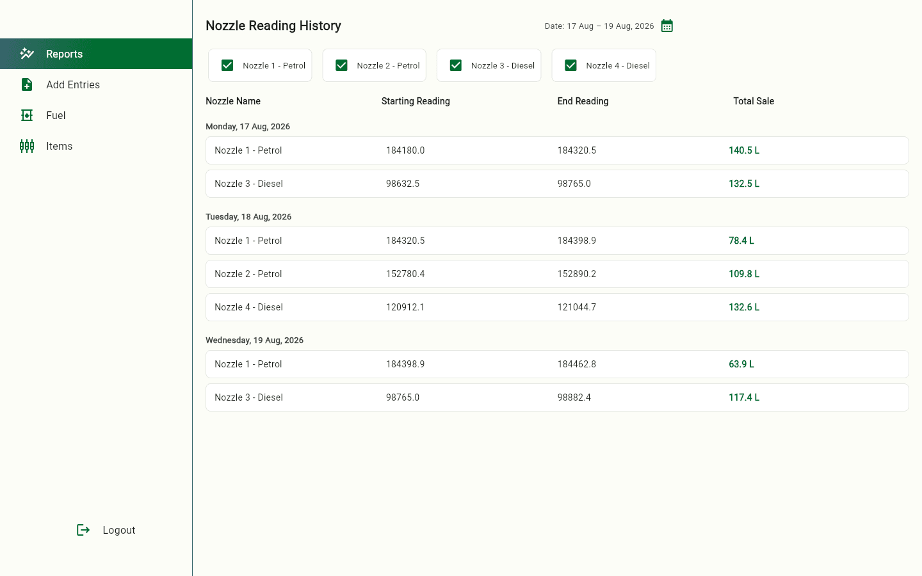Click the Total Sale column header

point(754,101)
